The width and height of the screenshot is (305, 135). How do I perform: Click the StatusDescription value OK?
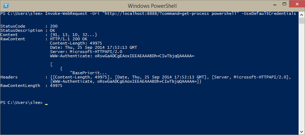53,30
